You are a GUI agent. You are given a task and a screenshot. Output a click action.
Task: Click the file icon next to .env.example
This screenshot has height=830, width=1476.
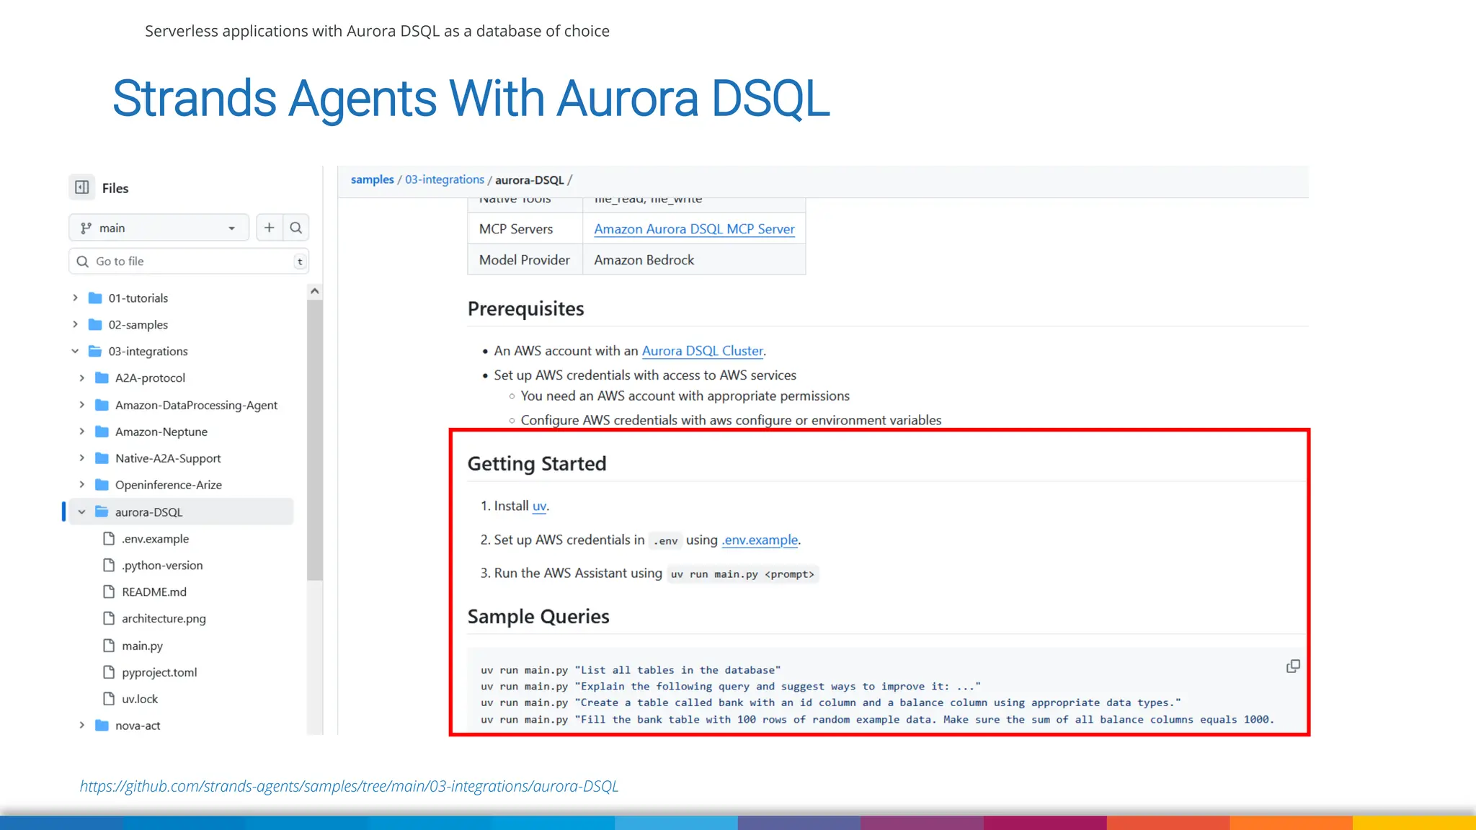click(x=109, y=539)
